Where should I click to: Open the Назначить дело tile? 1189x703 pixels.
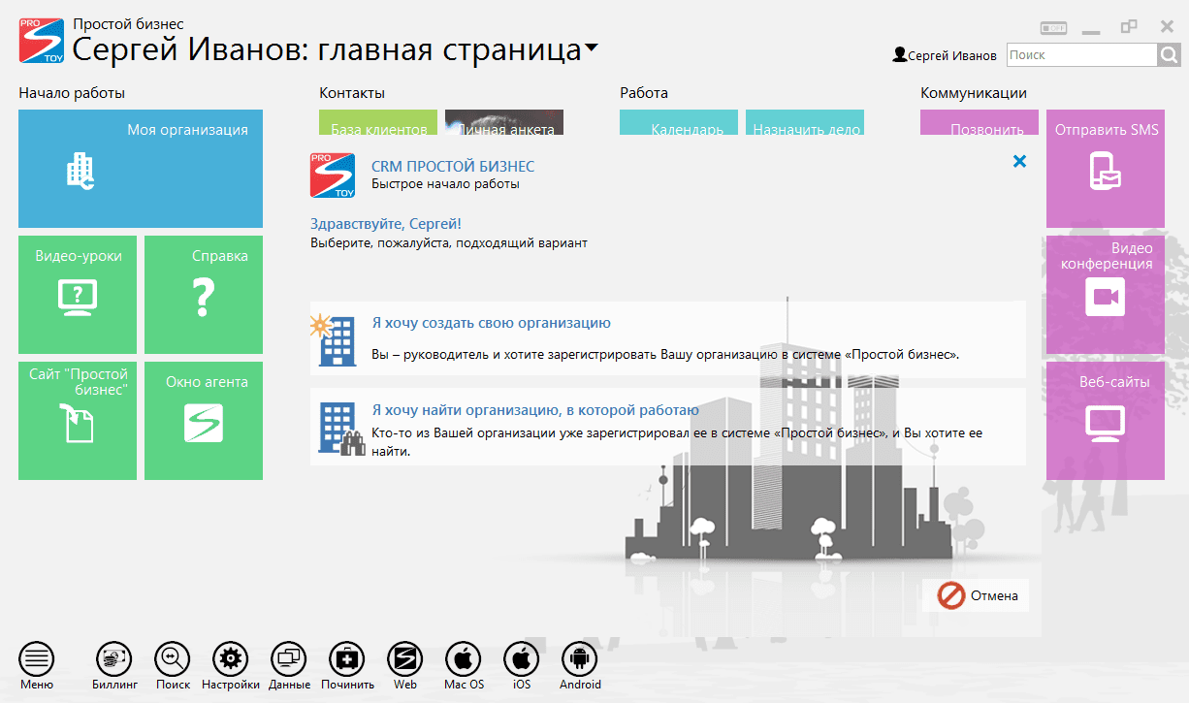click(x=805, y=122)
